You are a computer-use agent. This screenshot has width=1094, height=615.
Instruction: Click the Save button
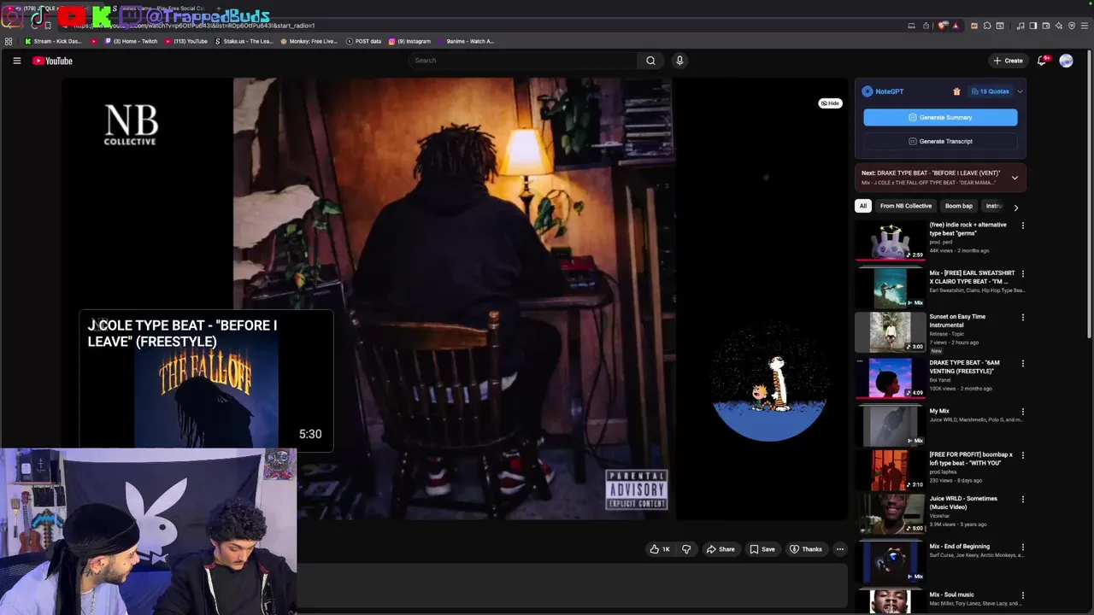762,549
